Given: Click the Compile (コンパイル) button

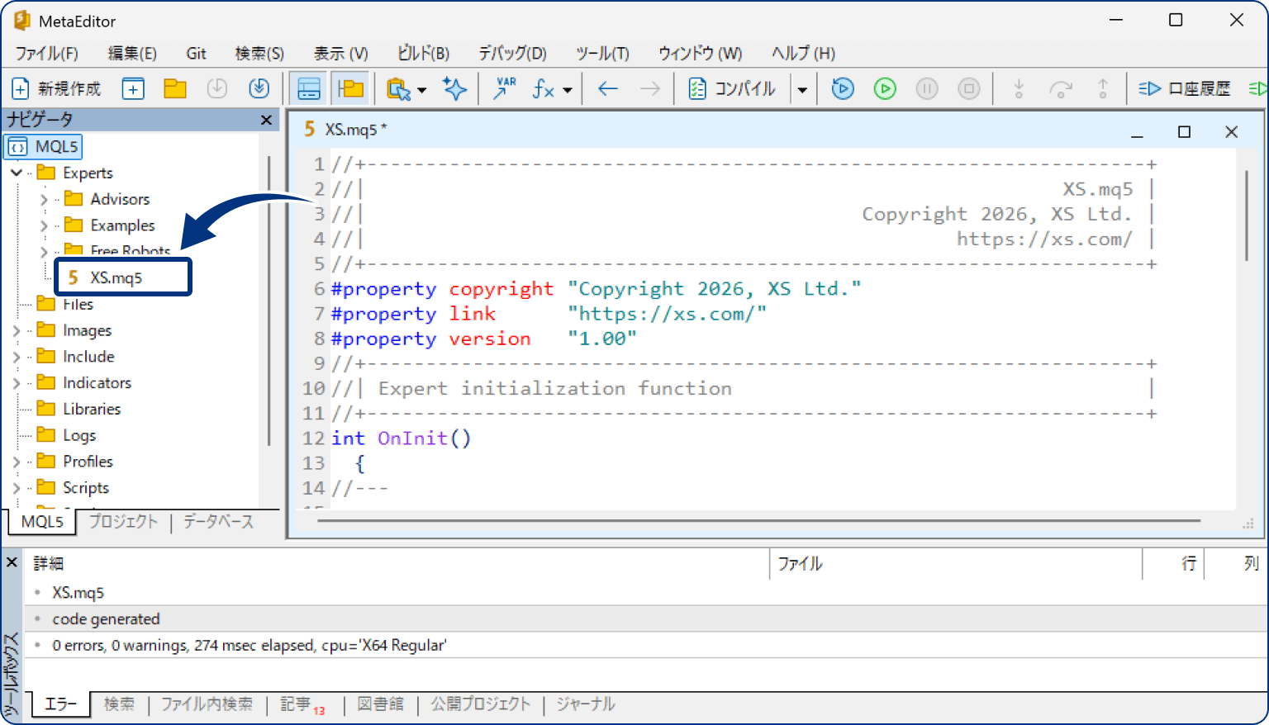Looking at the screenshot, I should tap(732, 88).
